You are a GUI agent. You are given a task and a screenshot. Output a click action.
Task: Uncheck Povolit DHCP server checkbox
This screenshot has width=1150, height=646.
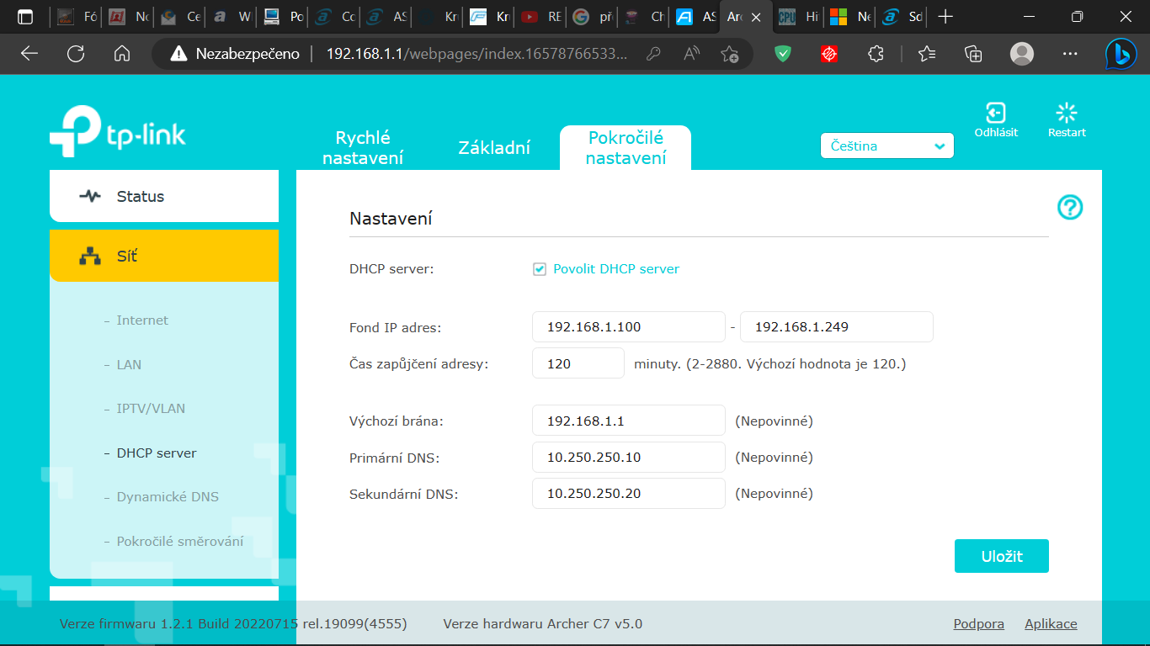click(x=540, y=269)
